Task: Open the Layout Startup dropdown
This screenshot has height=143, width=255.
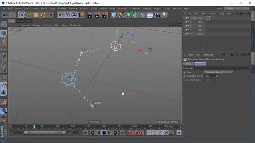Action: coord(237,8)
